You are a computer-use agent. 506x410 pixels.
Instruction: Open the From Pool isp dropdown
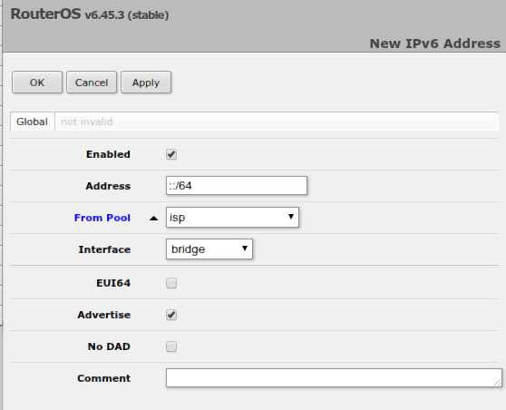[232, 218]
